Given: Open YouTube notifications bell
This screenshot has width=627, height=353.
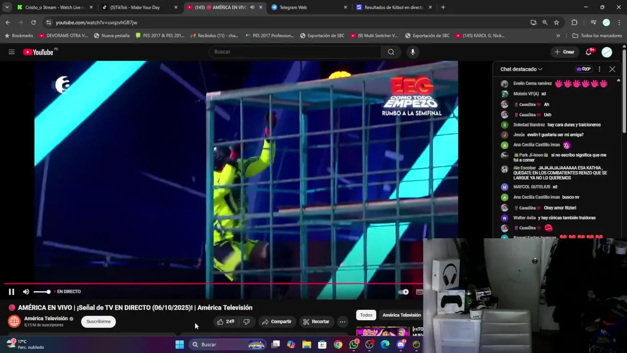Looking at the screenshot, I should coord(589,52).
